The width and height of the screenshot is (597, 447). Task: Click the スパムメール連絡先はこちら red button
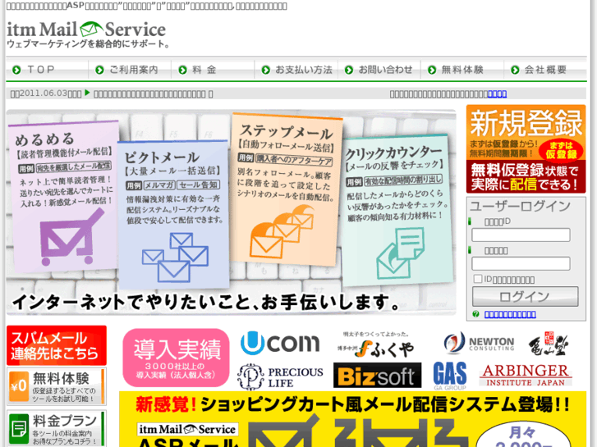coord(57,345)
